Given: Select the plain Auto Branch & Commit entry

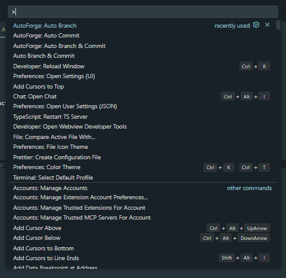Looking at the screenshot, I should point(143,56).
